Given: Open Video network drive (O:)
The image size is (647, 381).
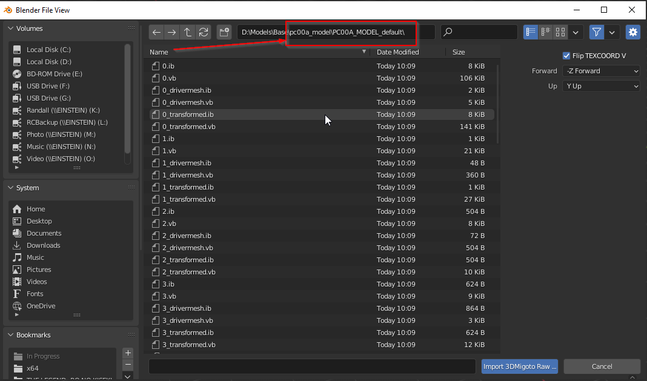Looking at the screenshot, I should point(67,159).
